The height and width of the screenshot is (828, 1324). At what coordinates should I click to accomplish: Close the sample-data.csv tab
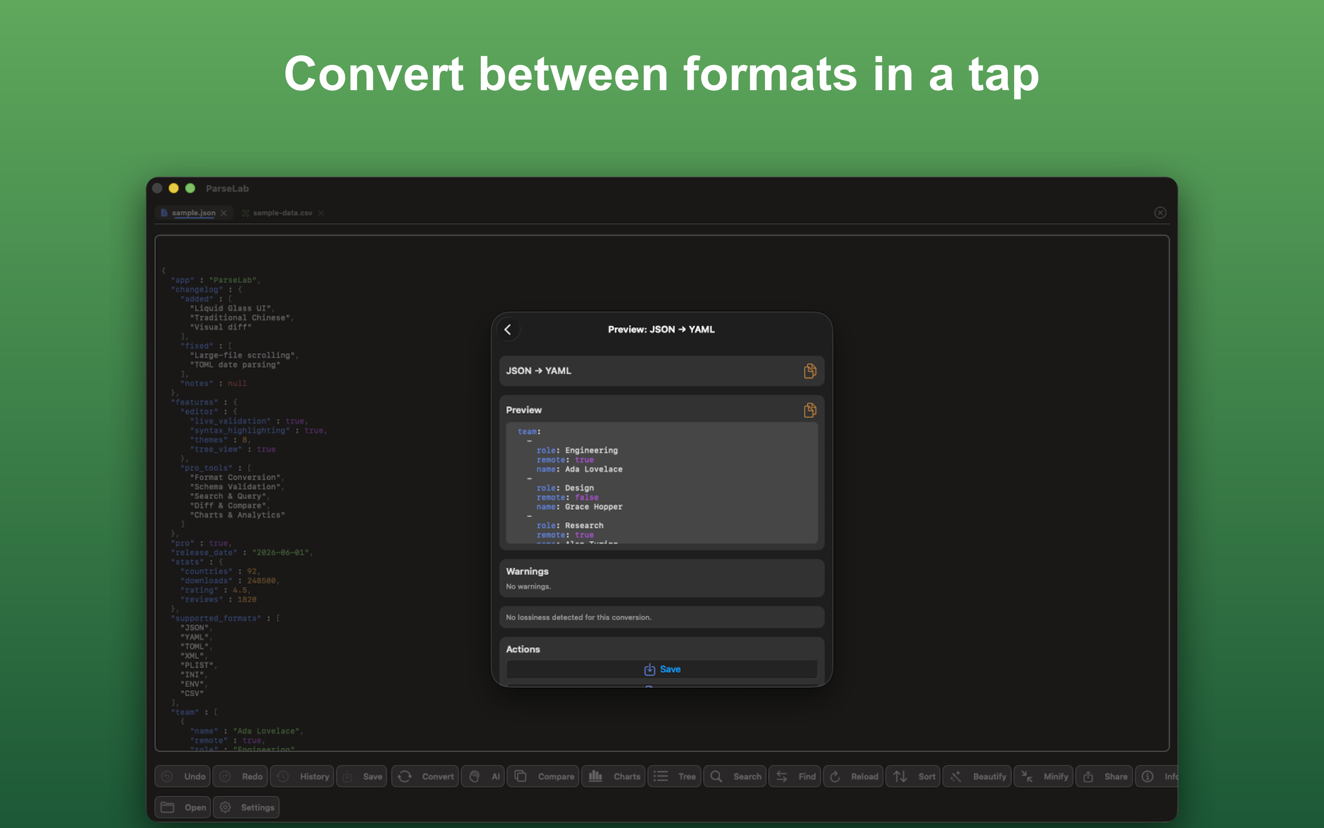(321, 213)
